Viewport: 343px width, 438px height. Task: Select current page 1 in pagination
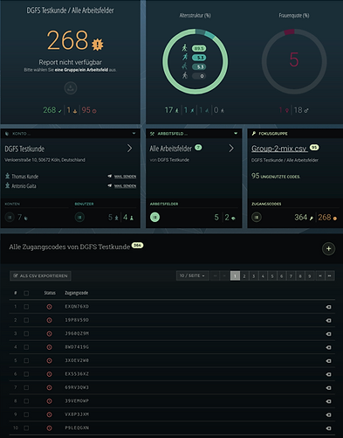[235, 275]
